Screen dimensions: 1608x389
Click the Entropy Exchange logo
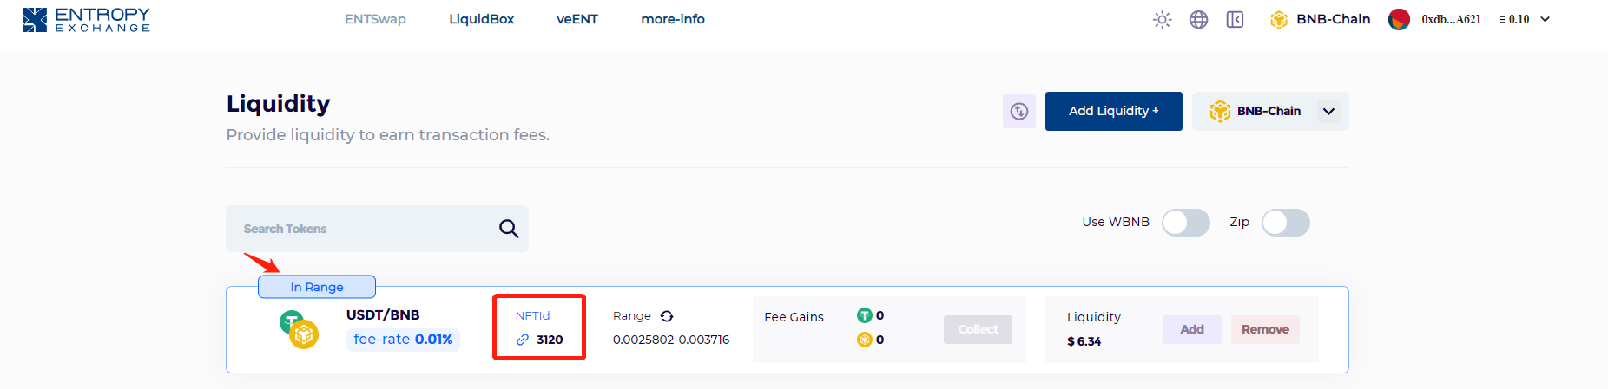tap(86, 20)
